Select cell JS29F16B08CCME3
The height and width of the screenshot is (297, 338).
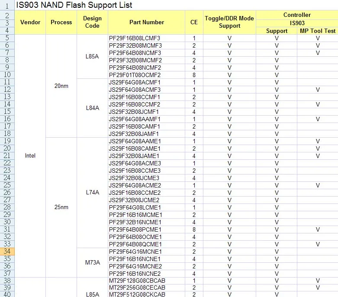click(146, 171)
